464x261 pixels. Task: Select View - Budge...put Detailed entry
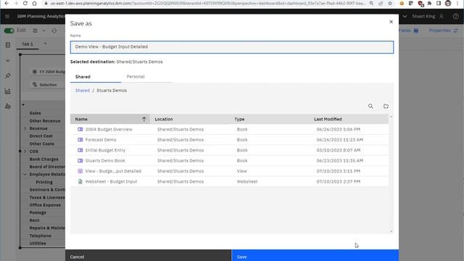229,171
